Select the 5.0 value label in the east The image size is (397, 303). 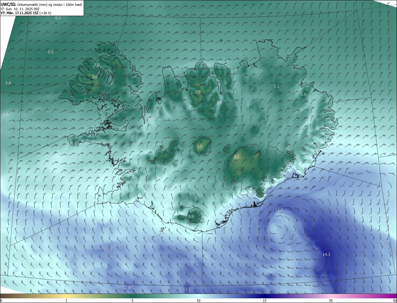point(303,94)
